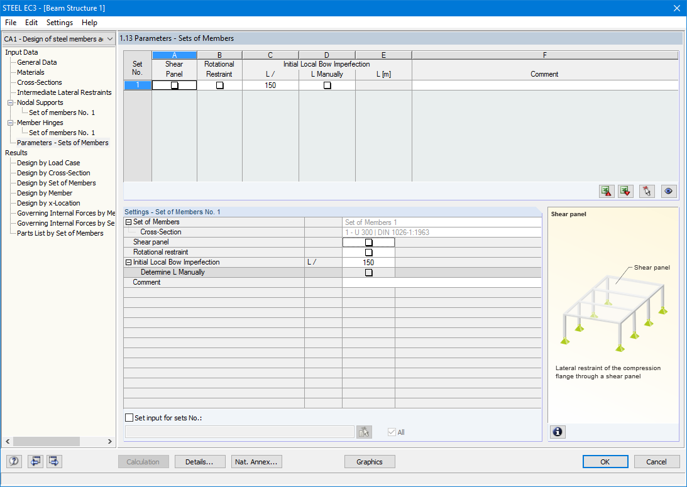The image size is (687, 487).
Task: Click the Details... button
Action: [200, 462]
